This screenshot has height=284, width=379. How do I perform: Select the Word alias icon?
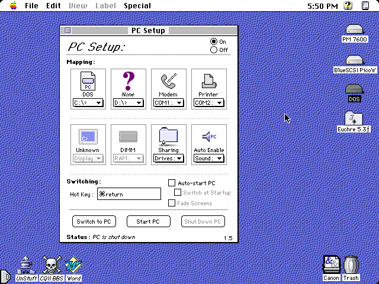coord(73,265)
